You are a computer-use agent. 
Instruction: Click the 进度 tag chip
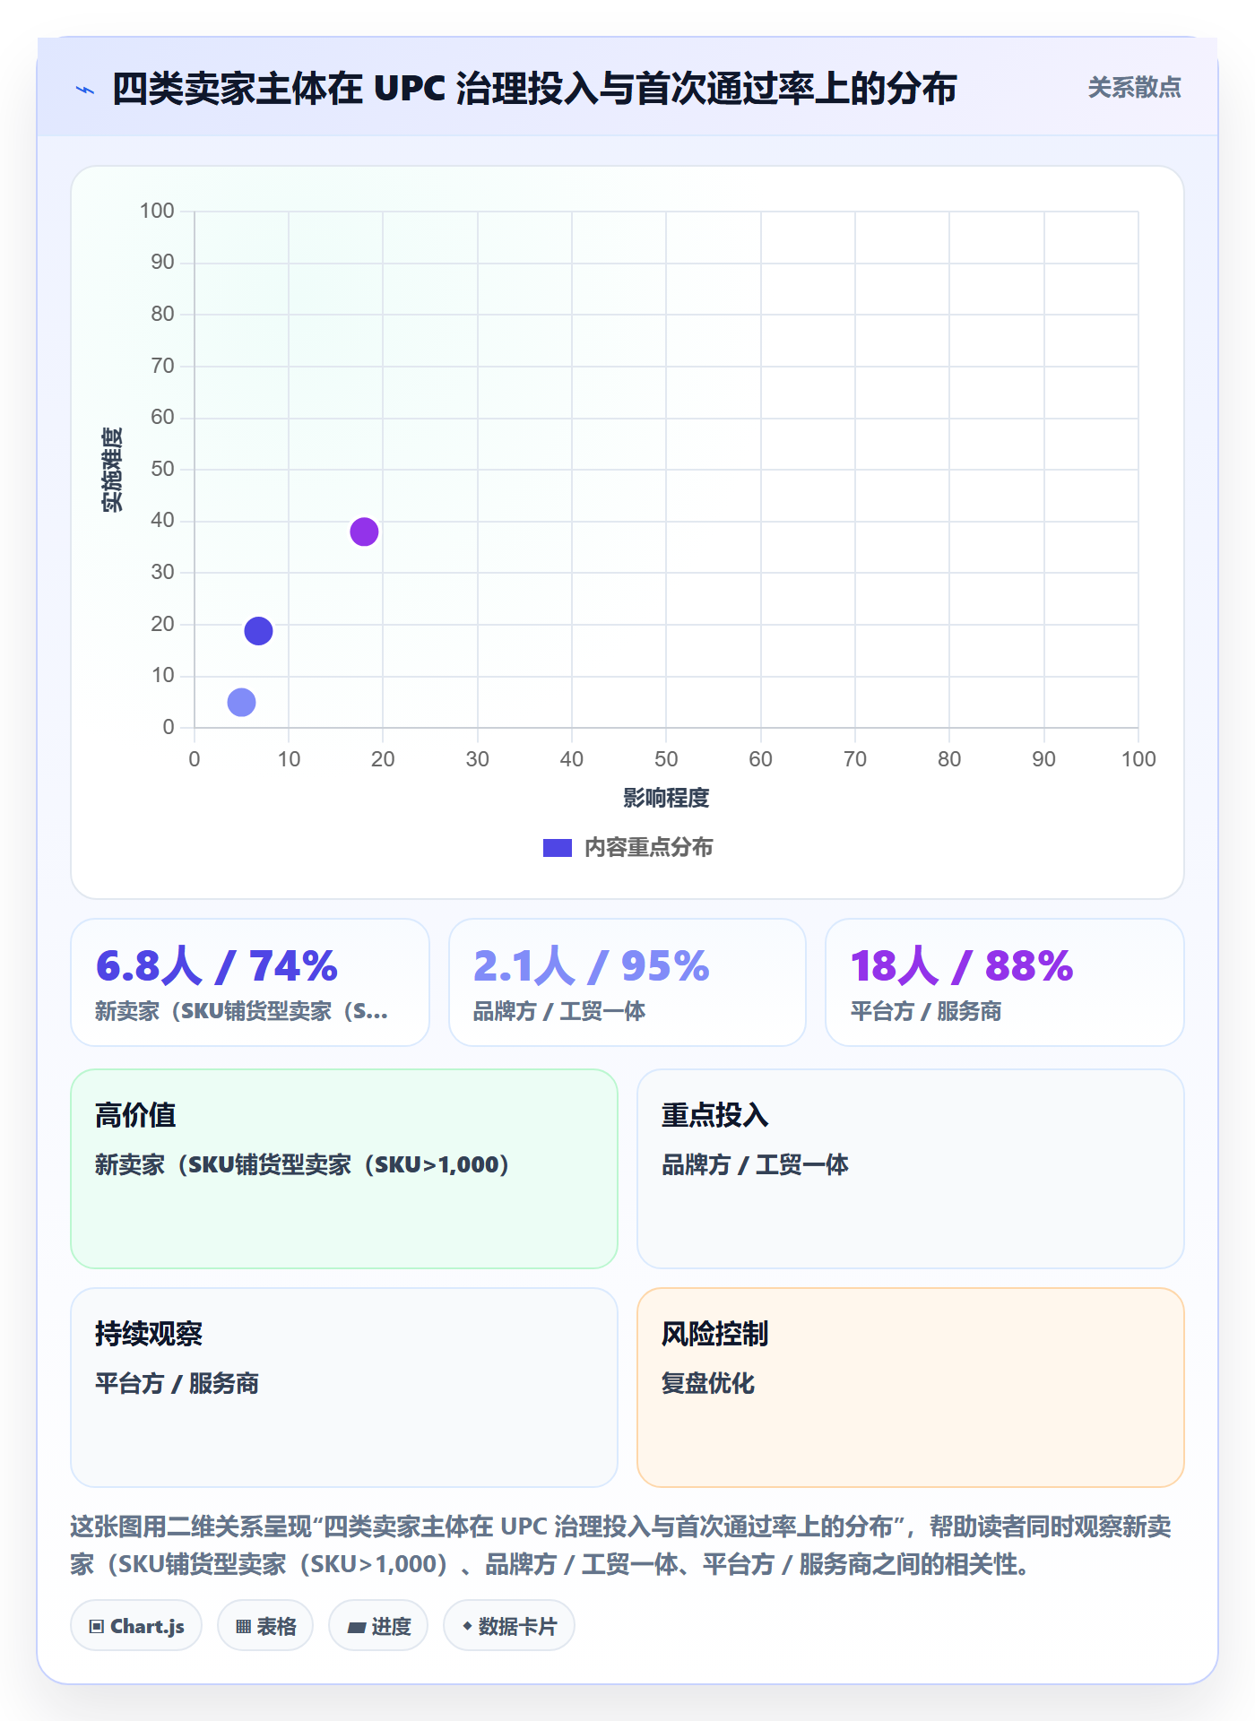tap(378, 1626)
